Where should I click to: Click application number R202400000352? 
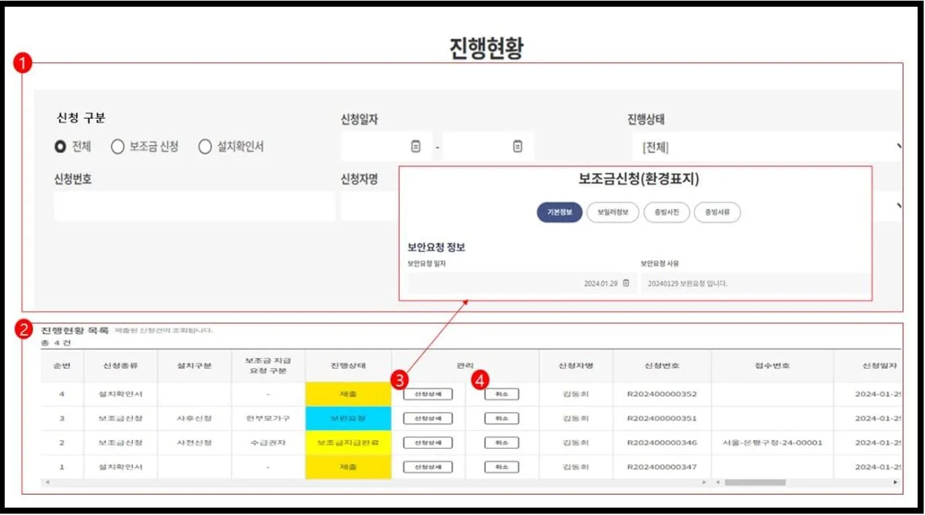[x=662, y=394]
